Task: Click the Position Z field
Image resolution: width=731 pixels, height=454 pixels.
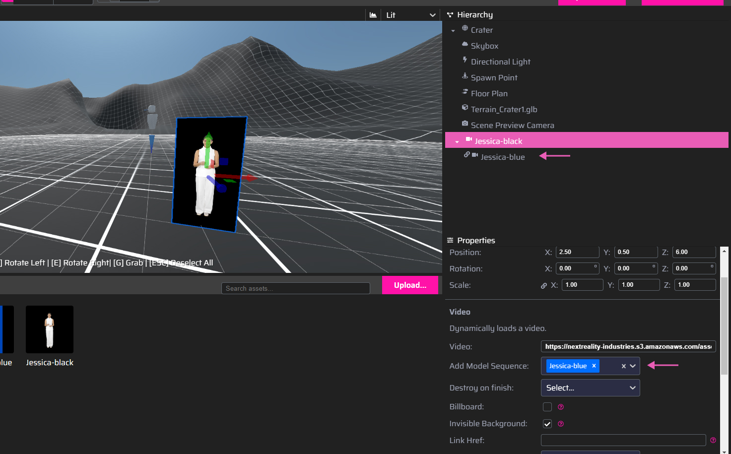Action: tap(694, 252)
